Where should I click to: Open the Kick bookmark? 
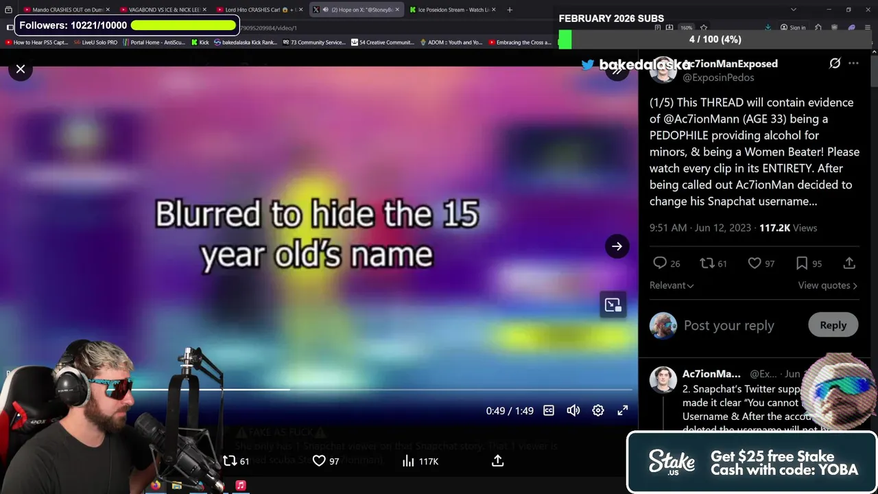[x=200, y=43]
